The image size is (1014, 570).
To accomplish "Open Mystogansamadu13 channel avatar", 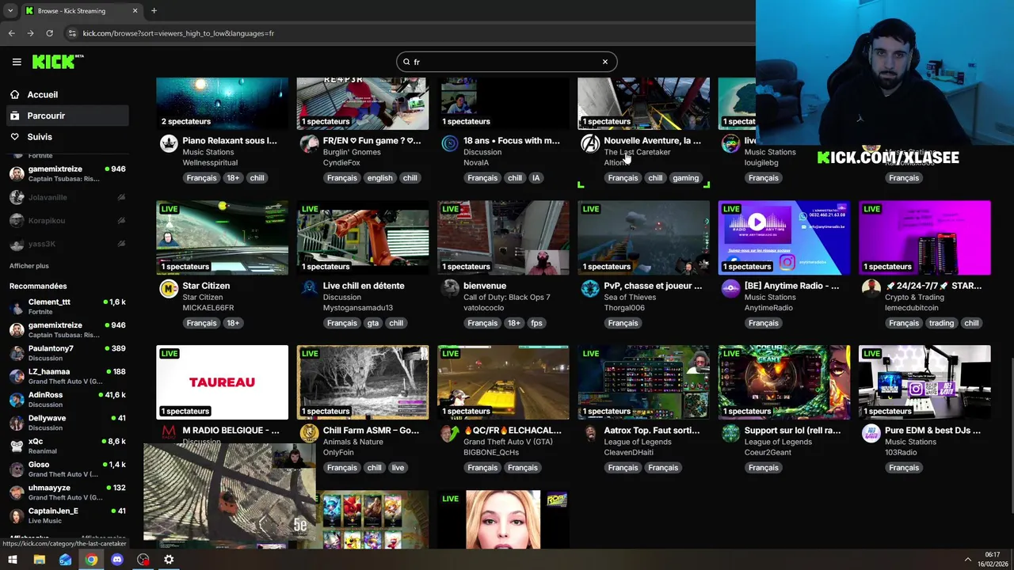I will pos(309,289).
